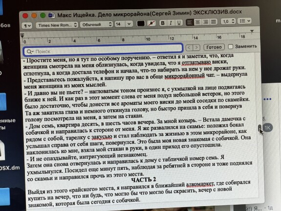This screenshot has height=211, width=281.
Task: Open the text highlight color swatch
Action: point(151,23)
